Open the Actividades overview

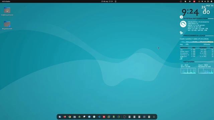[x=6, y=1]
